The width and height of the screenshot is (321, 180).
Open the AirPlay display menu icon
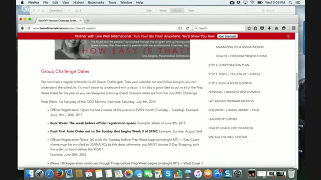pyautogui.click(x=245, y=2)
